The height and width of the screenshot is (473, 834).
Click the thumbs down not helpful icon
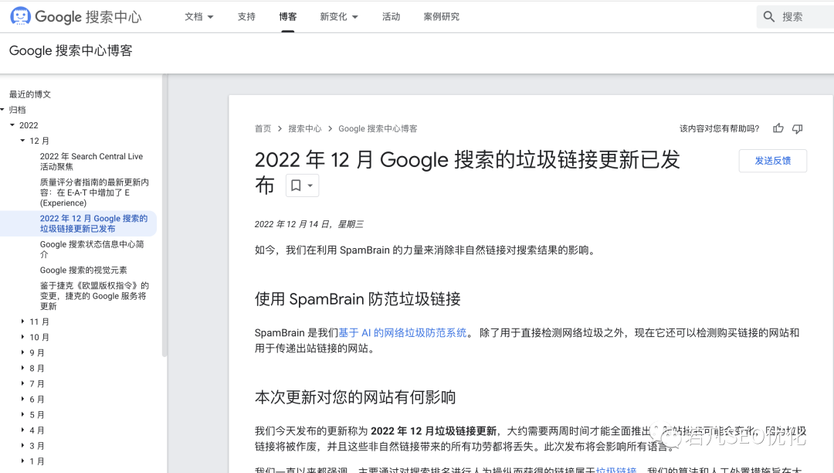pyautogui.click(x=798, y=128)
